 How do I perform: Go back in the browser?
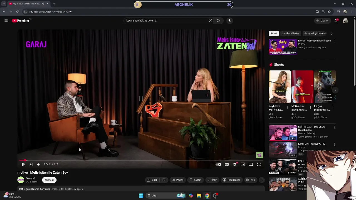4,12
